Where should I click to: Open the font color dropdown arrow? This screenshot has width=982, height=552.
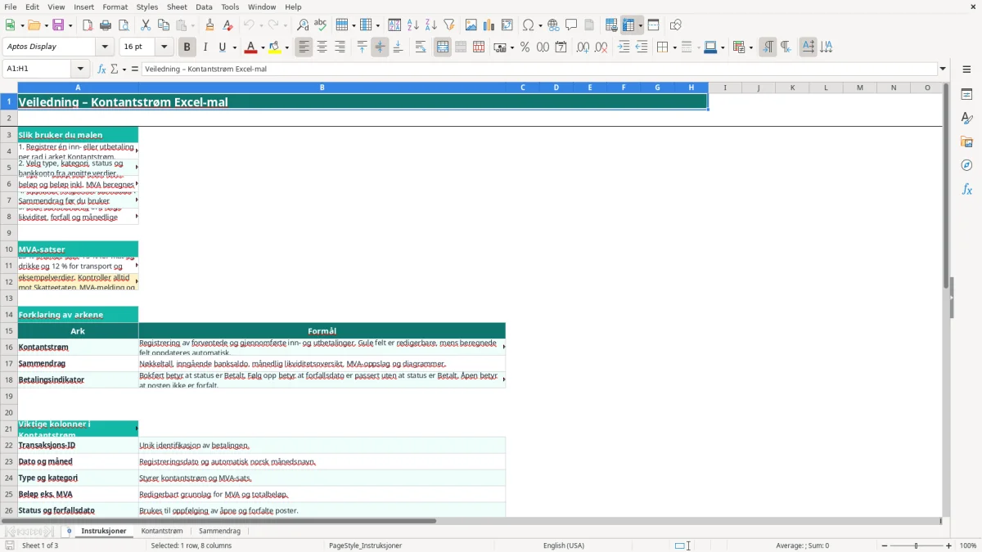pyautogui.click(x=262, y=48)
